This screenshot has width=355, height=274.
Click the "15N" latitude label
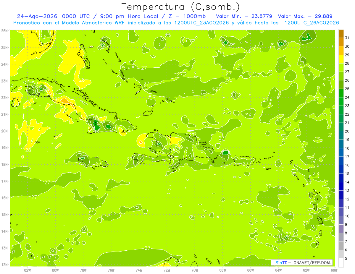click(x=4, y=214)
